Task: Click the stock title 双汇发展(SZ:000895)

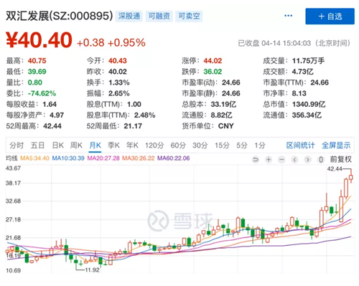Action: pos(59,16)
